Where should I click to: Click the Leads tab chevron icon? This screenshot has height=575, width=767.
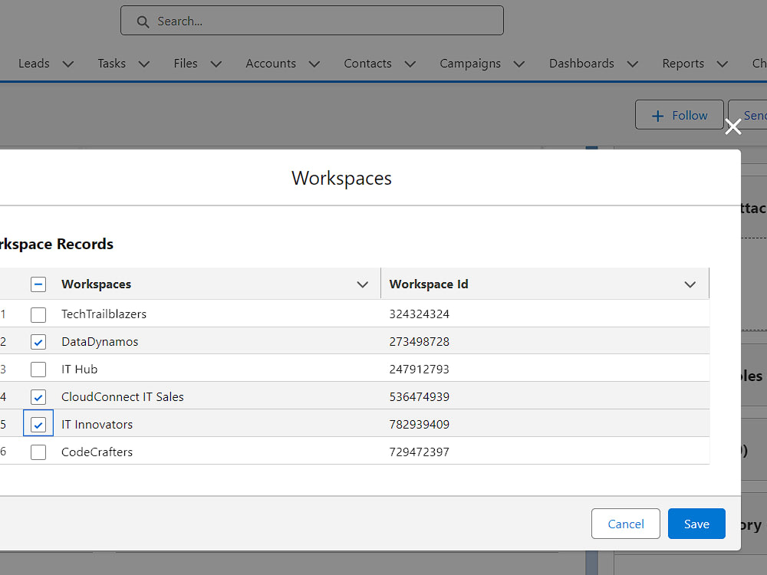[67, 64]
